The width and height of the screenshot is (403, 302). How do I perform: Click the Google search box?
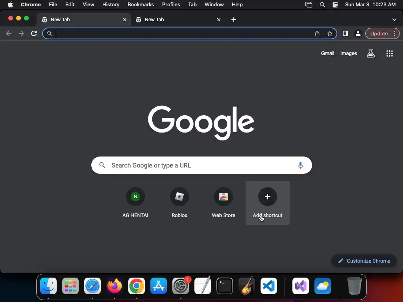pos(201,165)
